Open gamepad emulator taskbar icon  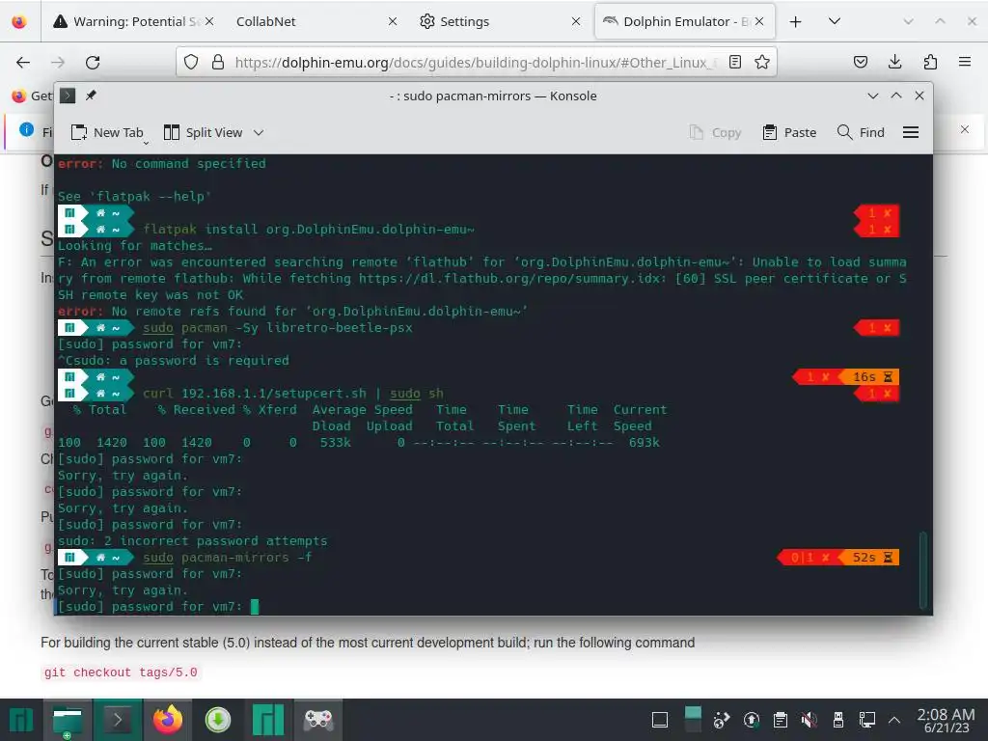[318, 720]
